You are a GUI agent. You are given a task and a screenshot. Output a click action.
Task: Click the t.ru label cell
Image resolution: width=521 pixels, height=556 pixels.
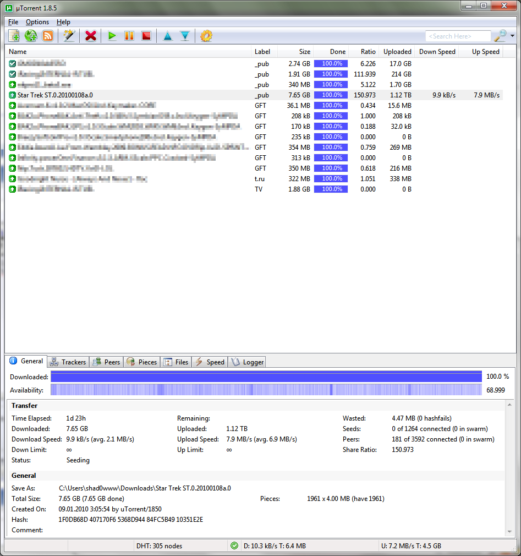point(260,179)
